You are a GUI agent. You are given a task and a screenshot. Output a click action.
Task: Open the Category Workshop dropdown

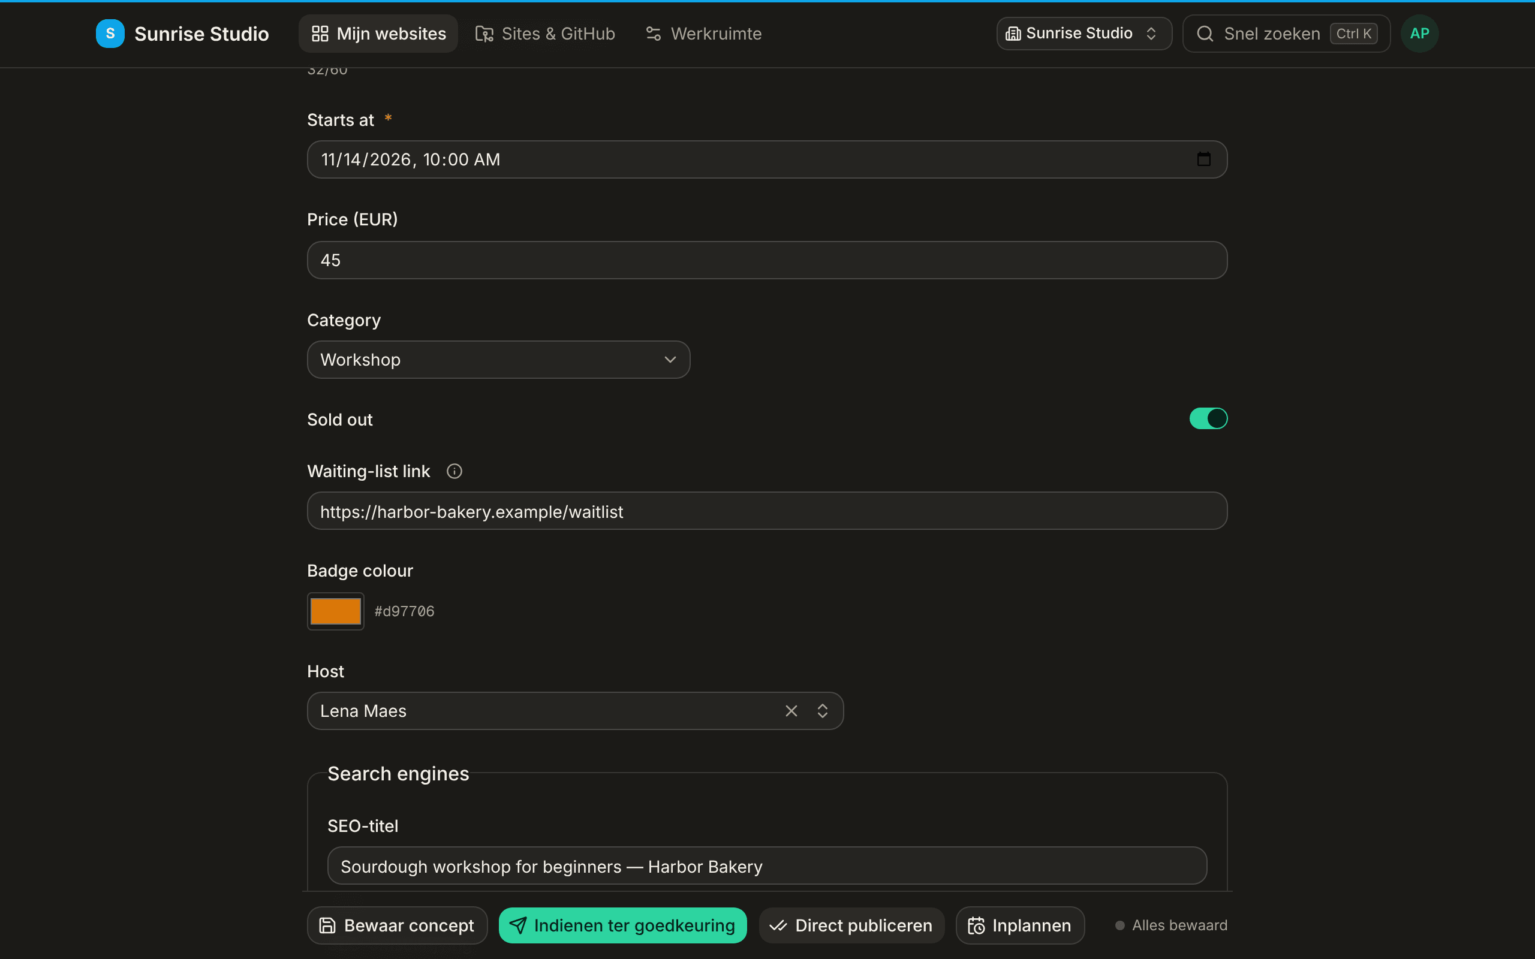pyautogui.click(x=498, y=360)
